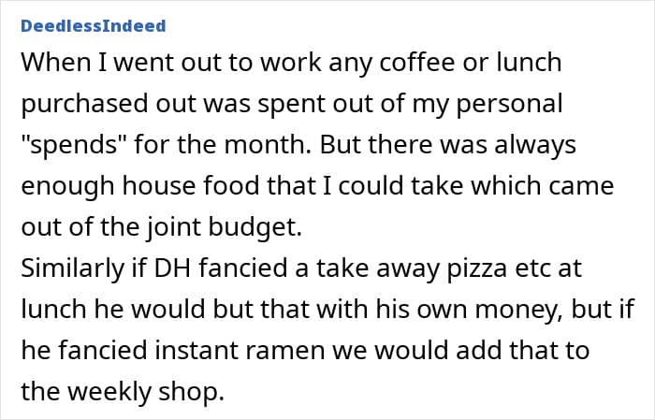The height and width of the screenshot is (420, 655).
Task: Open the DeedlessIndeed user profile link
Action: [x=93, y=25]
